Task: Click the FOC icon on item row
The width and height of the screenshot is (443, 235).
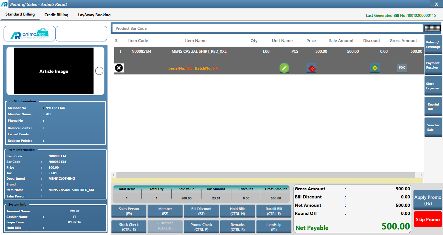Action: [x=402, y=68]
